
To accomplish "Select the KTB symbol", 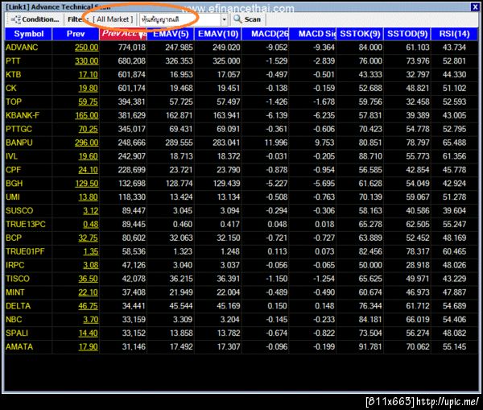I will [x=13, y=75].
